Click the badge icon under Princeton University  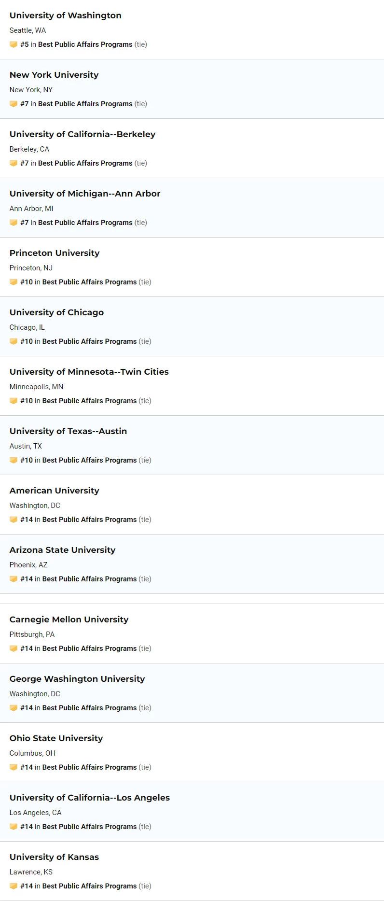[14, 282]
